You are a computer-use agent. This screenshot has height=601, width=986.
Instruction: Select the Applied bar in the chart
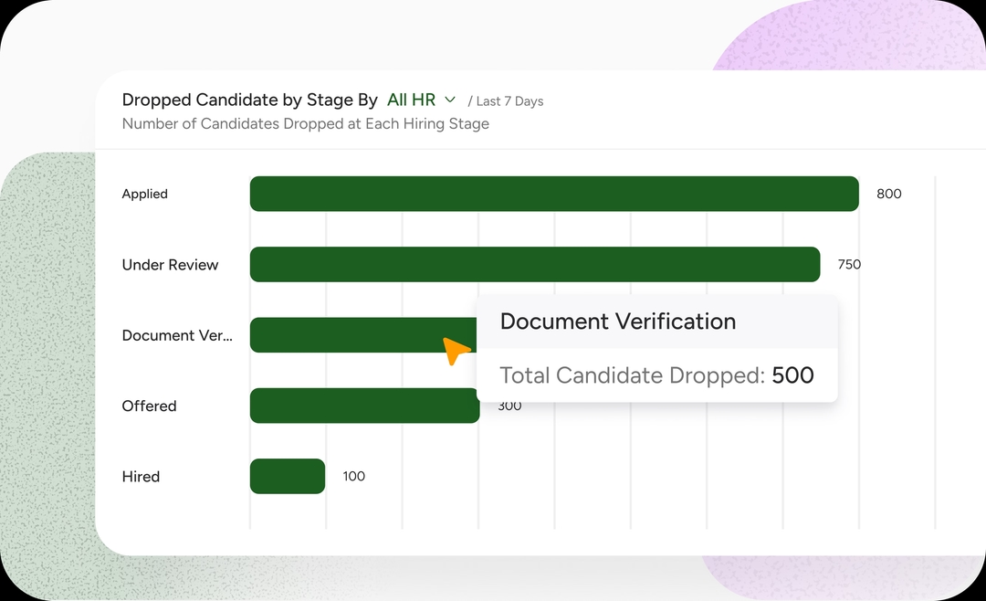point(554,194)
